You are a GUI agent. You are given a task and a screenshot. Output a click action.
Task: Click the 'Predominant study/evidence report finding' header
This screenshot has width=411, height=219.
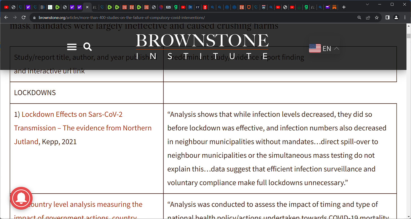(x=236, y=57)
